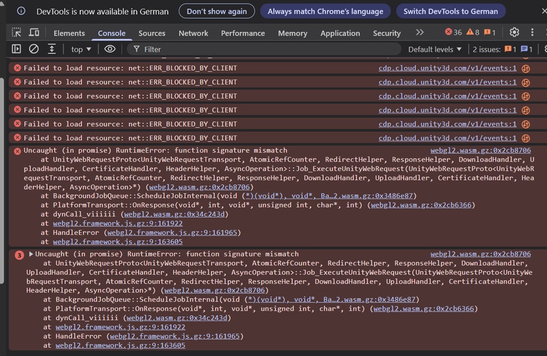Click the AI assistance icon on the first error row
Screen dimensions: 547x356
pyautogui.click(x=526, y=68)
